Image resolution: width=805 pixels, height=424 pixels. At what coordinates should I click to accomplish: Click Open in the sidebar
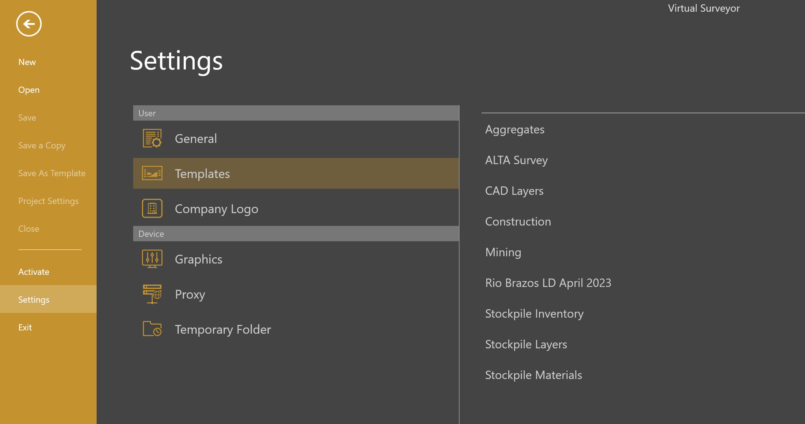click(x=29, y=90)
